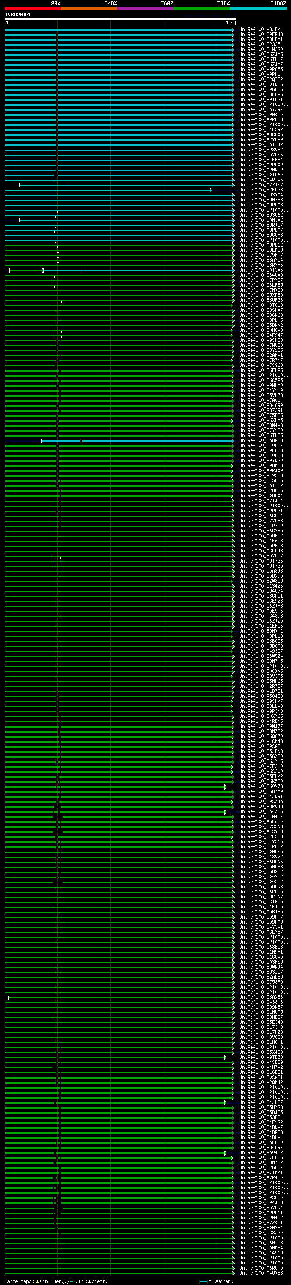Click the green ~80% legend segment
This screenshot has width=291, height=1285.
[x=202, y=8]
